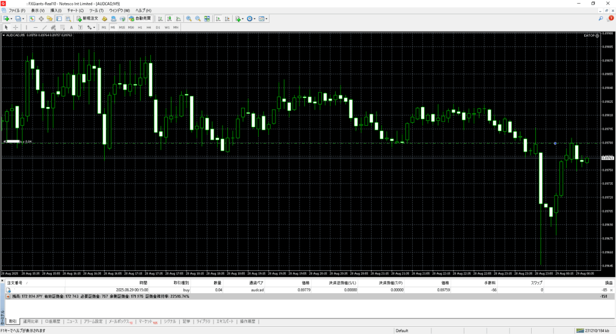Switch to the 口座履歴 tab
Viewport: 616px width, 334px height.
click(x=53, y=321)
